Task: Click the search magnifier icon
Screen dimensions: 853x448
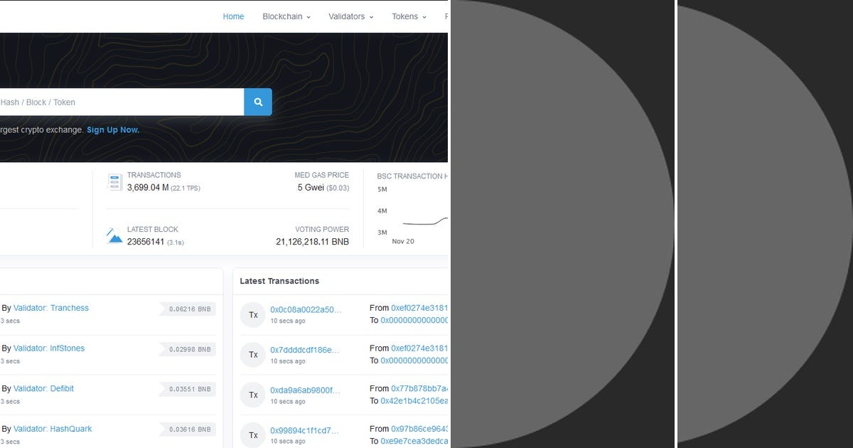Action: [257, 102]
